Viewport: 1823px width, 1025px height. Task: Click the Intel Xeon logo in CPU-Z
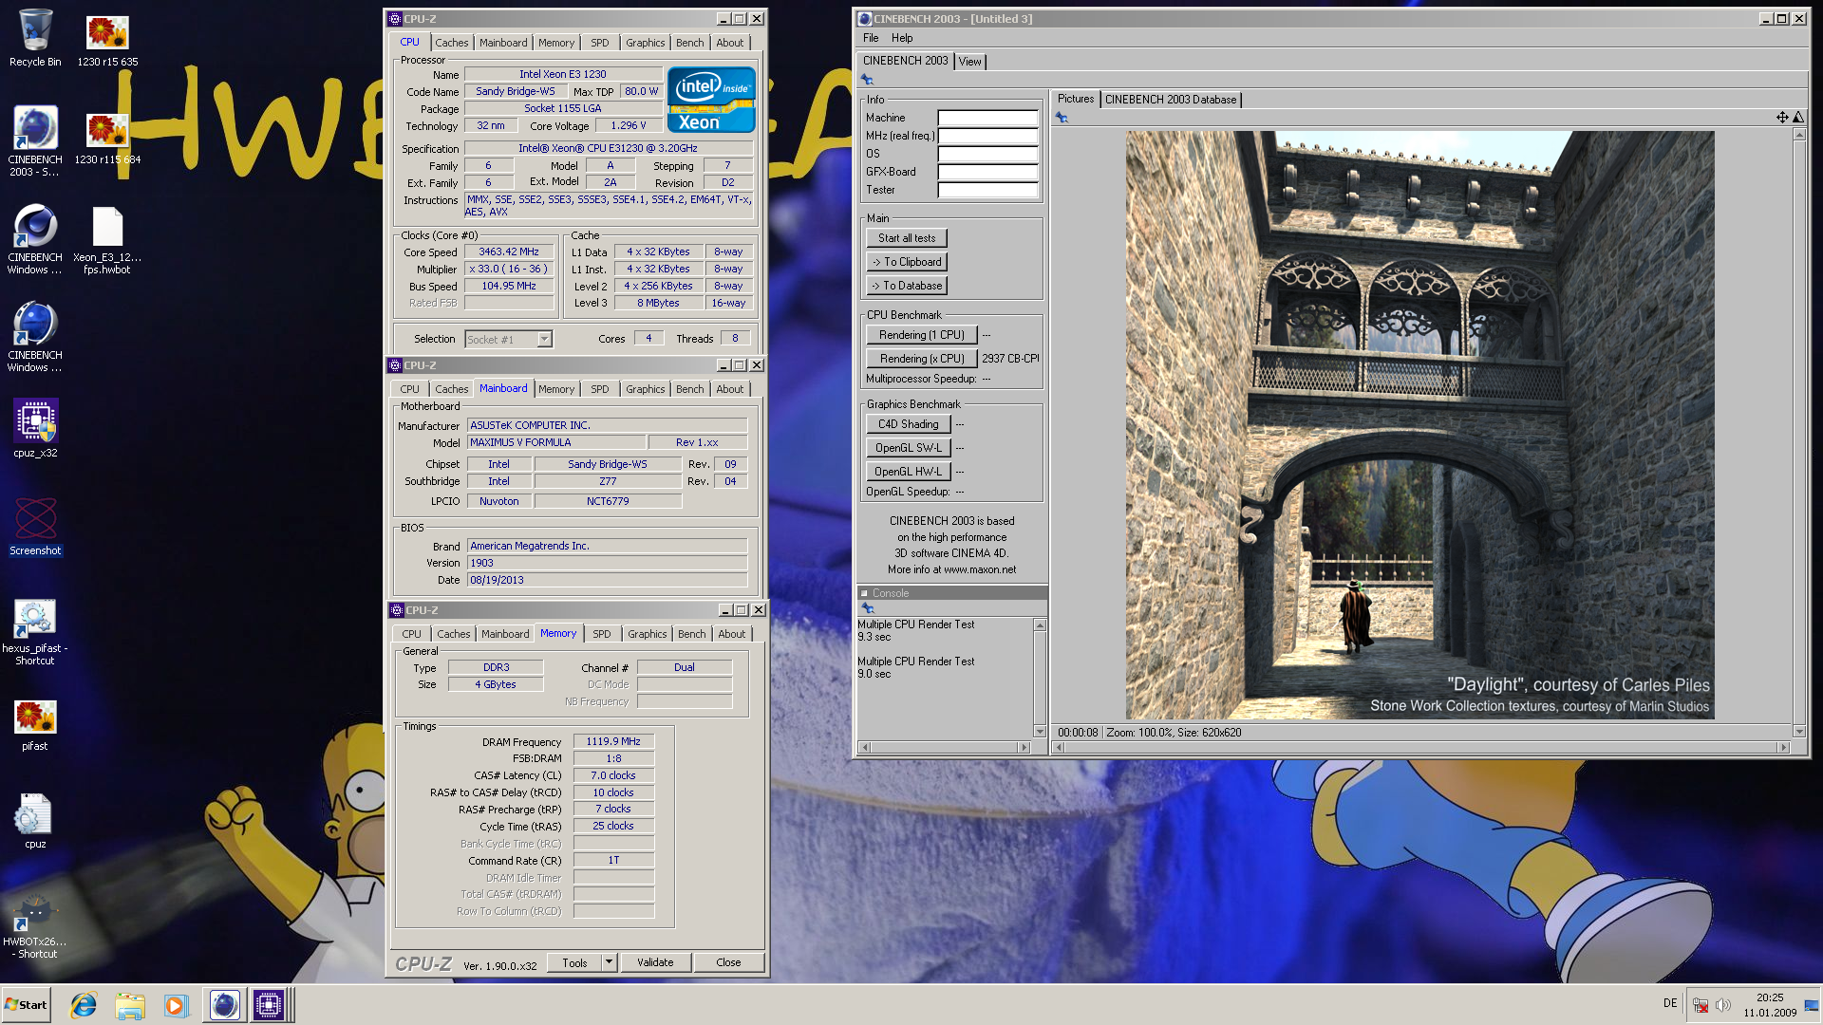point(711,100)
